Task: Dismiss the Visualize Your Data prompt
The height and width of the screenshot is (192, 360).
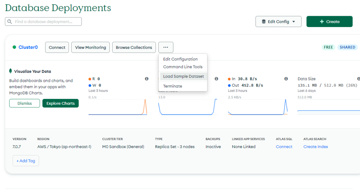Action: (x=25, y=103)
